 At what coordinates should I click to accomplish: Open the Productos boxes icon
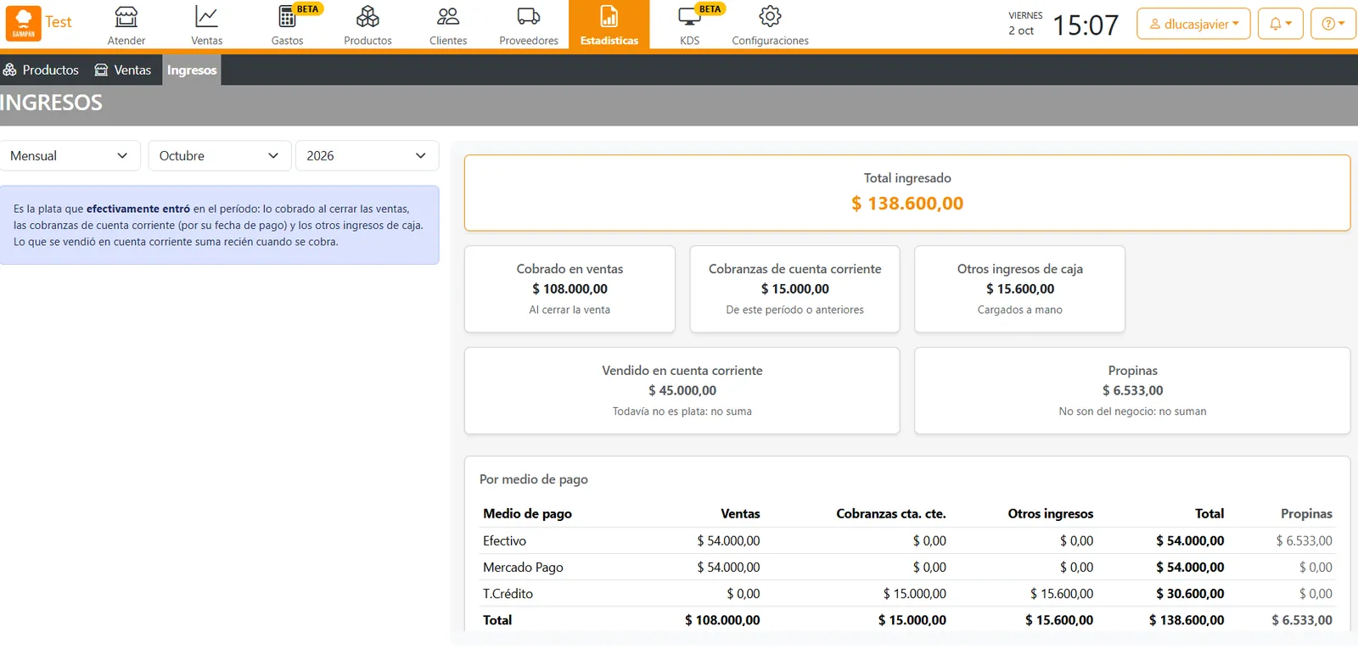tap(368, 16)
